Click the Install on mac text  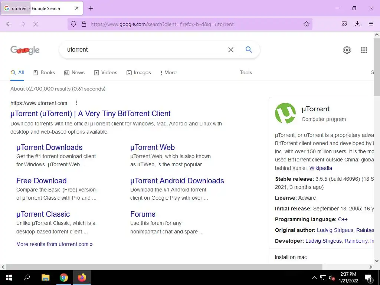291,258
